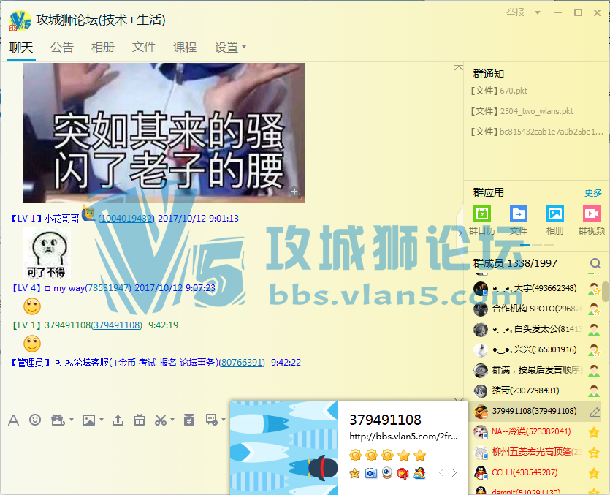610x495 pixels.
Task: Select member 大宇(493662348)
Action: click(x=536, y=289)
